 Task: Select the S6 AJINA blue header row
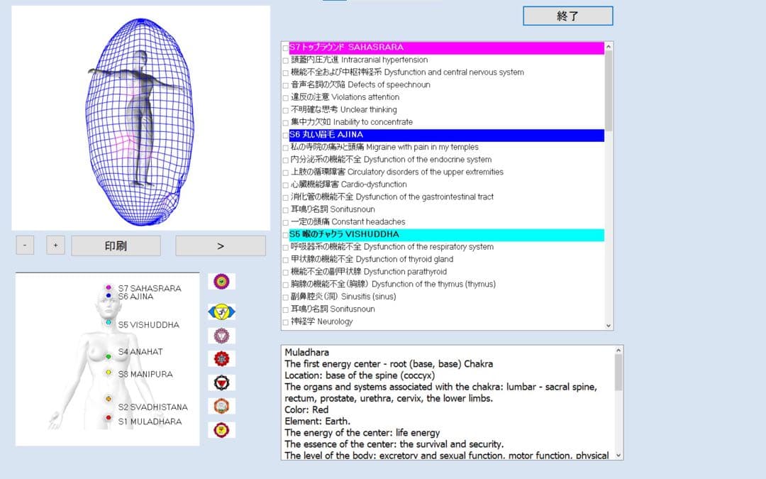coord(445,135)
